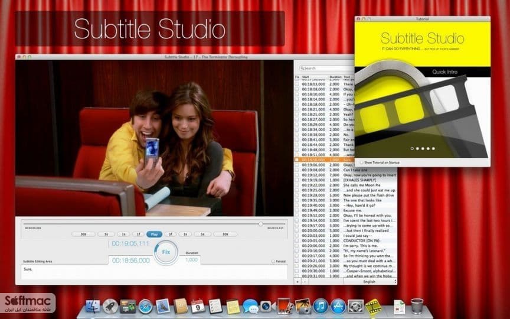The height and width of the screenshot is (319, 510).
Task: Open Launchpad rocket icon in dock
Action: tap(110, 307)
